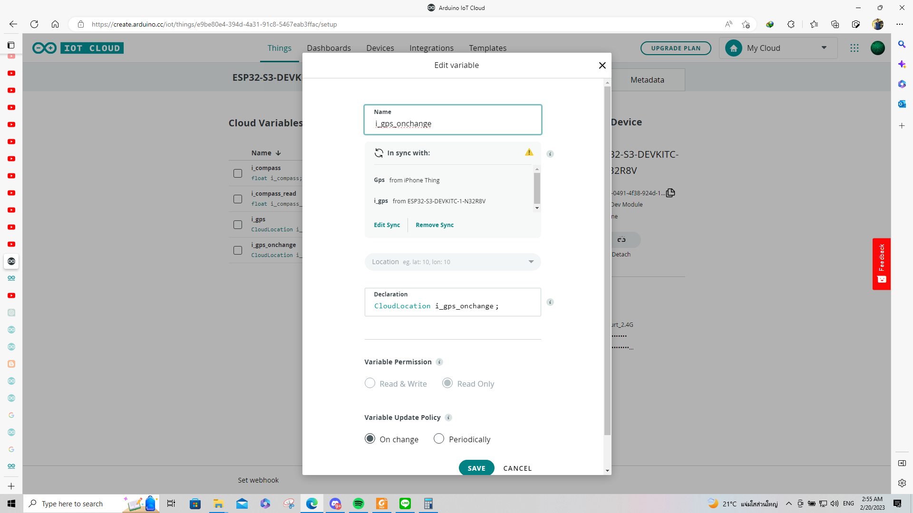Click the variable Name input field

pos(452,124)
